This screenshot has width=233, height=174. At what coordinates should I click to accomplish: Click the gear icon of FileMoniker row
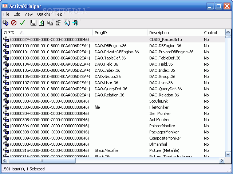pyautogui.click(x=6, y=107)
